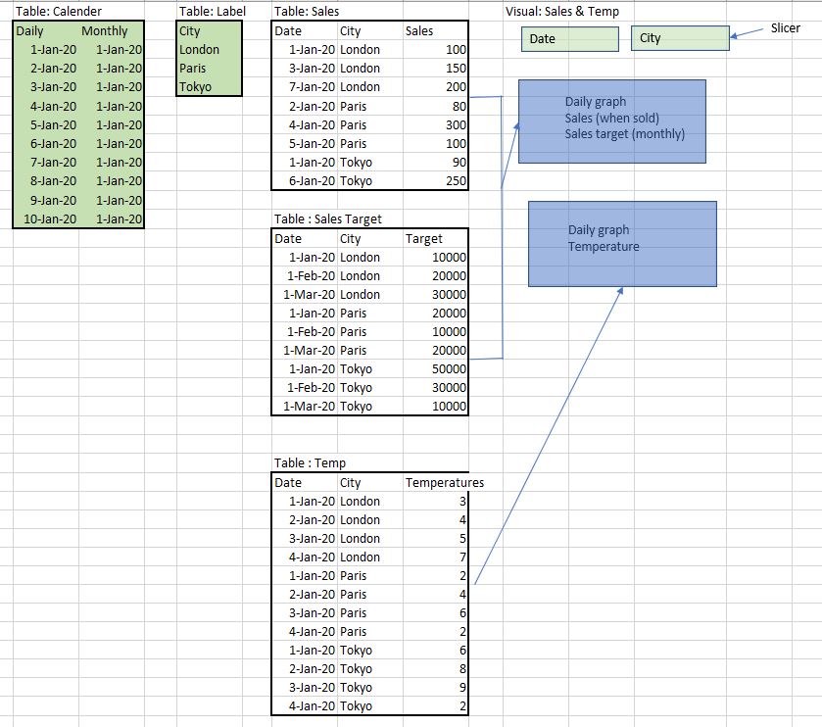This screenshot has width=822, height=727.
Task: Select Tokyo's 30000 target cell
Action: (449, 387)
